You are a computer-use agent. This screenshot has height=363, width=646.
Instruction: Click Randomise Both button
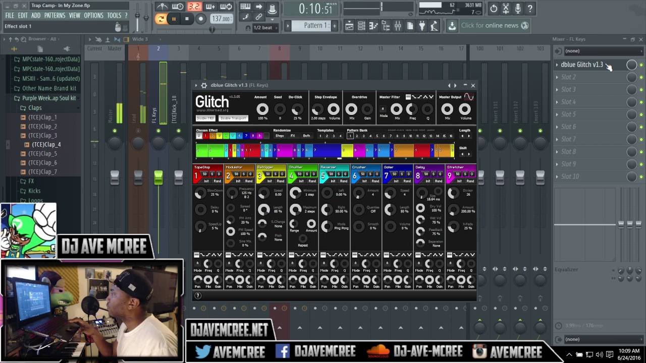pos(306,136)
